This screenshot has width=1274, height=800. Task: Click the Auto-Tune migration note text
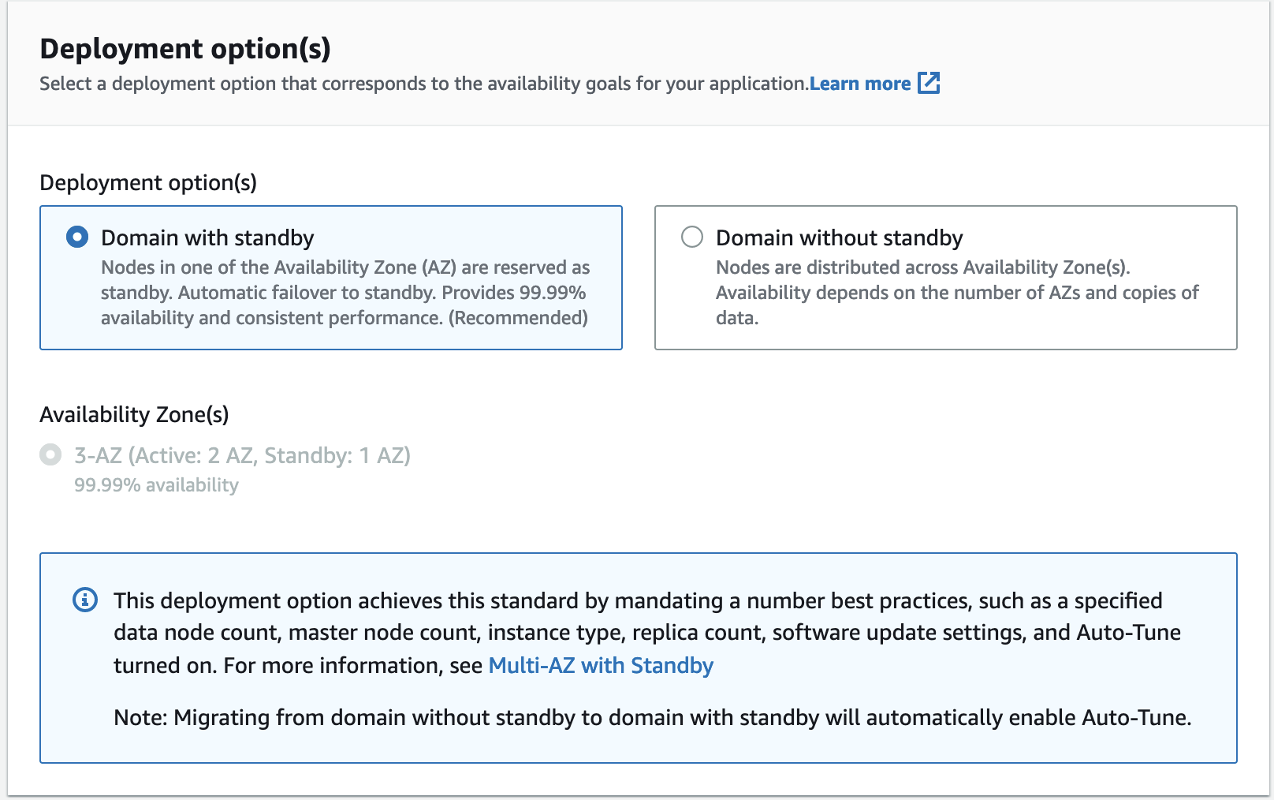click(652, 717)
